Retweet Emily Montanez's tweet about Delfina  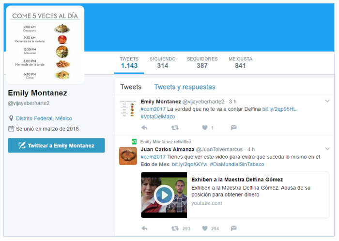(x=175, y=128)
